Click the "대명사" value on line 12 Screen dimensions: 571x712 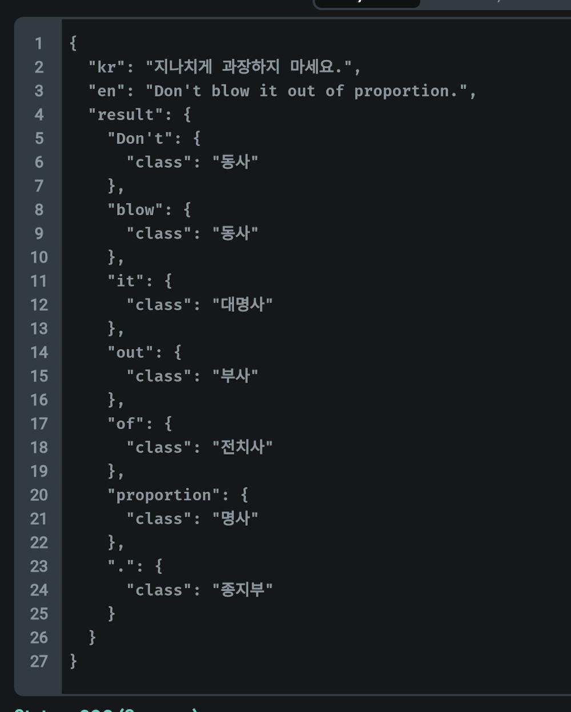tap(243, 304)
